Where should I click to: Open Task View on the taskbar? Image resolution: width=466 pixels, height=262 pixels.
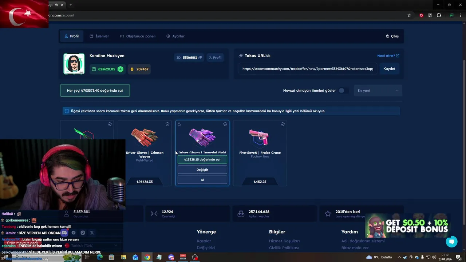87,257
